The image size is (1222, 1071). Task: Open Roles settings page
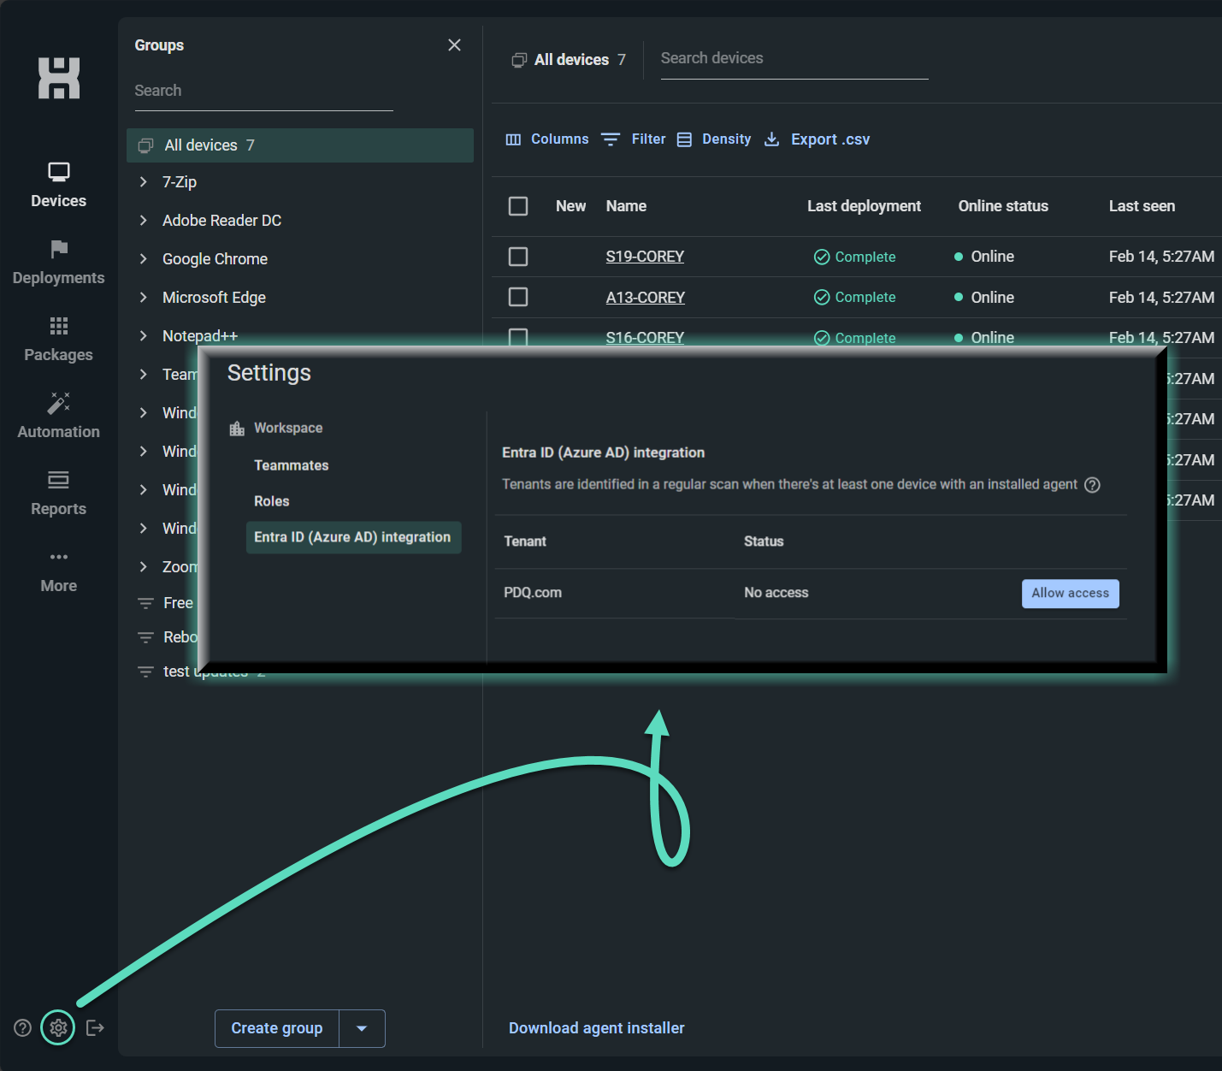(x=272, y=501)
